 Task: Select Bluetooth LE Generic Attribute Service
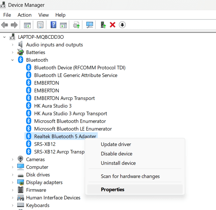(x=76, y=75)
